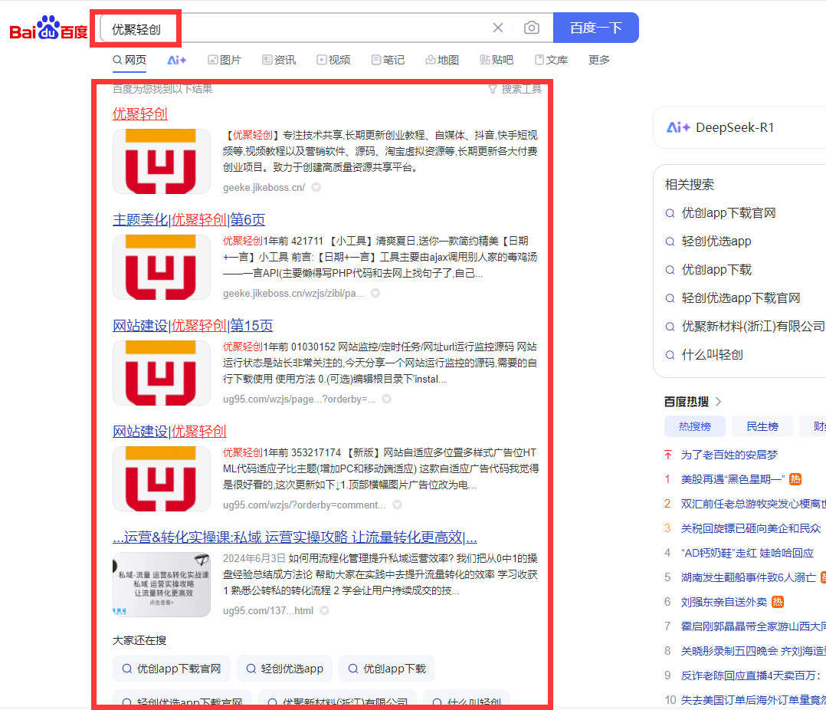Screen dimensions: 826x710
Task: Open the 地图 (Maps) search category
Action: pos(442,60)
